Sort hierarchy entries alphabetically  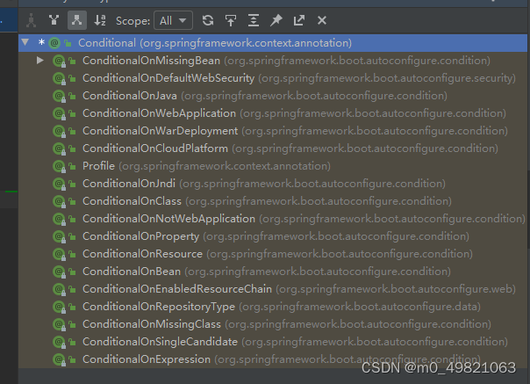[x=100, y=20]
